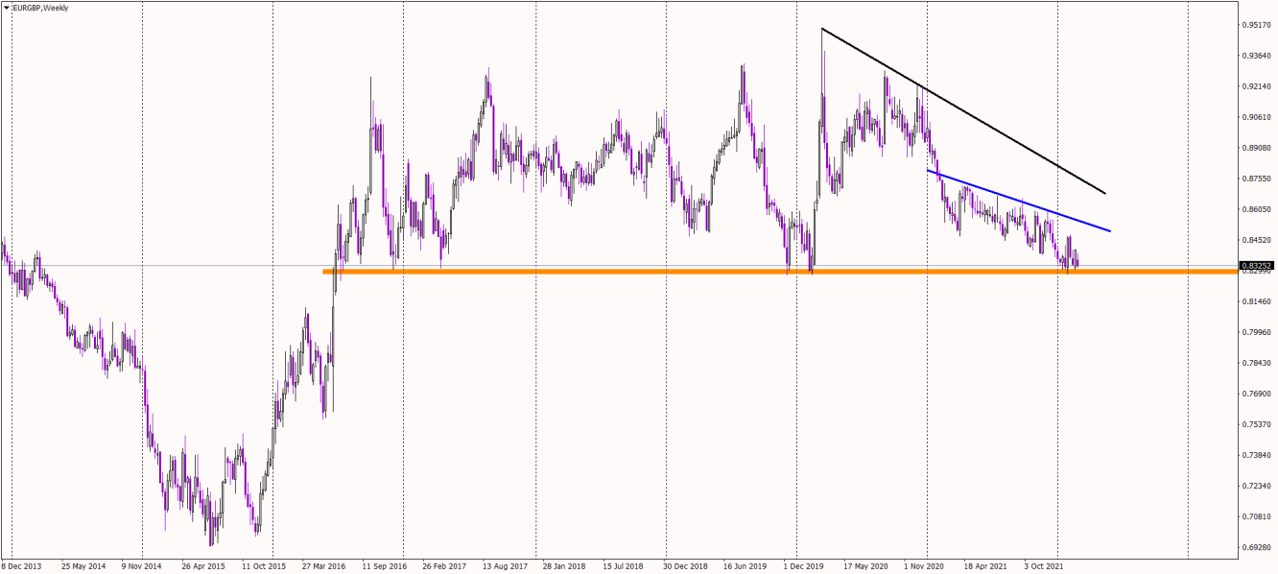Image resolution: width=1278 pixels, height=574 pixels.
Task: Click the 0.86050 price axis label
Action: click(1256, 209)
